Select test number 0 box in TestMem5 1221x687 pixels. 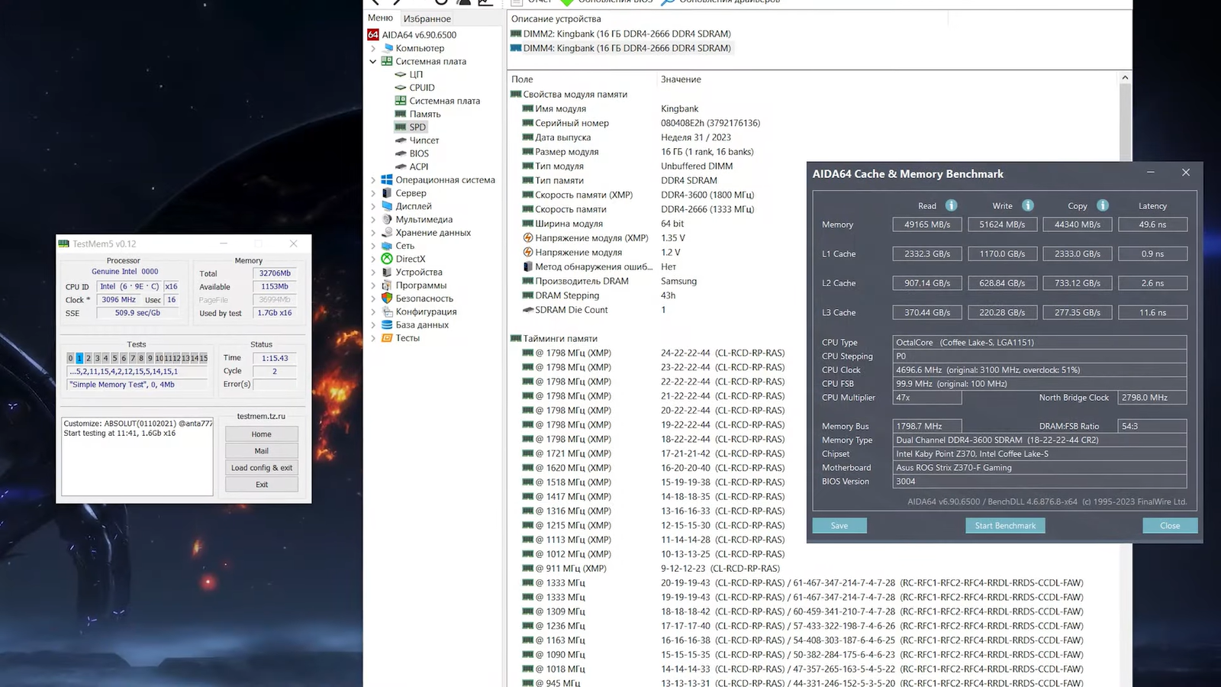70,358
